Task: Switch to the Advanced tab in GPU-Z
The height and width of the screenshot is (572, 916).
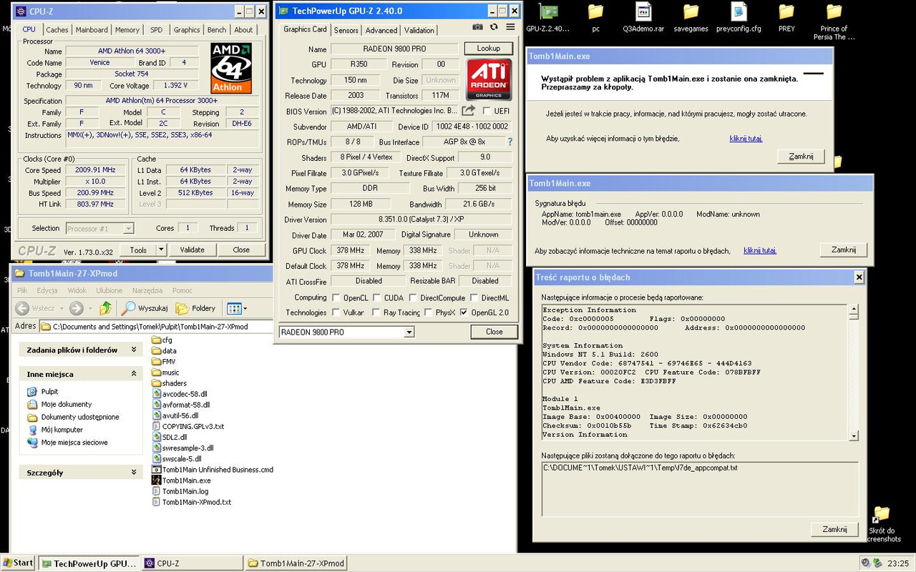Action: click(x=381, y=30)
